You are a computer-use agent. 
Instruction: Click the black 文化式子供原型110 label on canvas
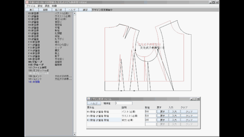pos(152,48)
